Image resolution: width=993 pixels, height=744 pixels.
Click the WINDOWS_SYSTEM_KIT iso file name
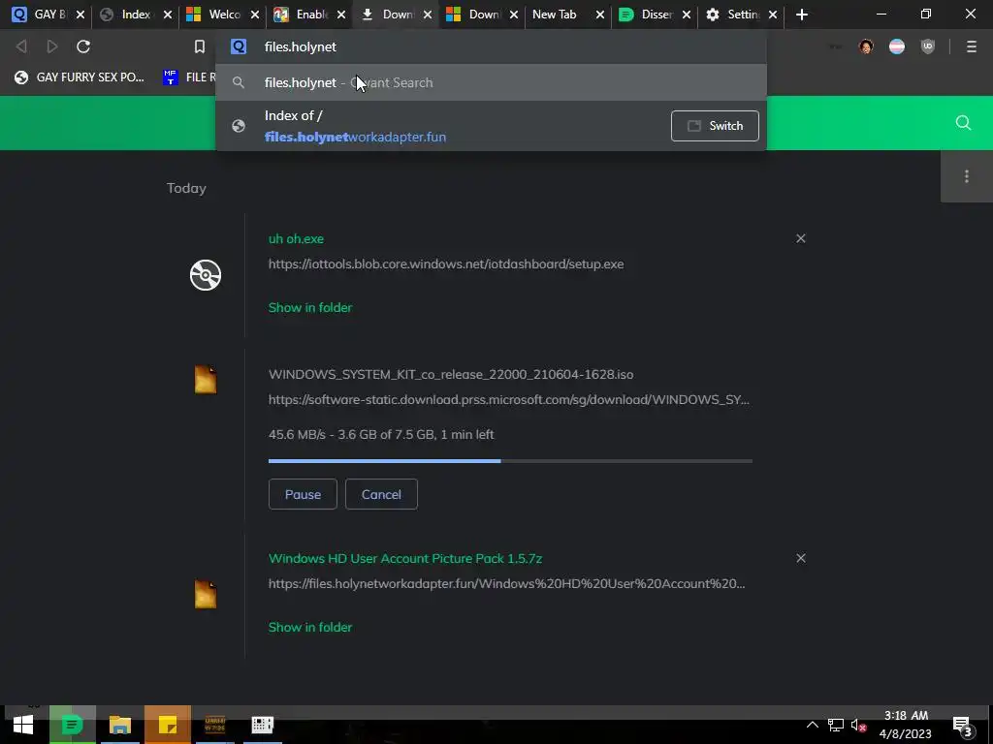click(451, 374)
